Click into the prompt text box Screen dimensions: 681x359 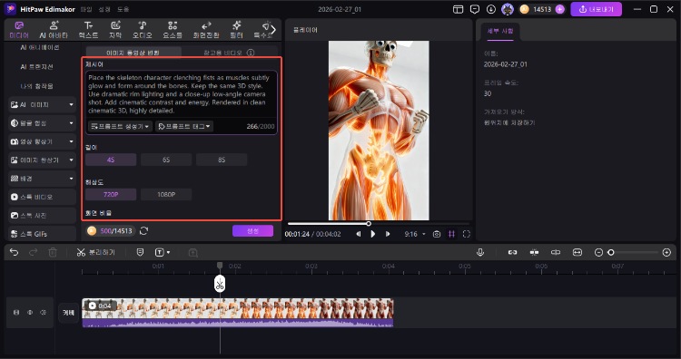coord(181,94)
